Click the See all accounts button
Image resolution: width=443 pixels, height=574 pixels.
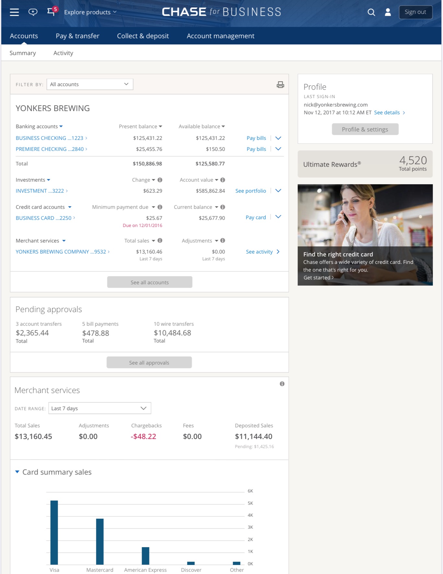coord(150,282)
